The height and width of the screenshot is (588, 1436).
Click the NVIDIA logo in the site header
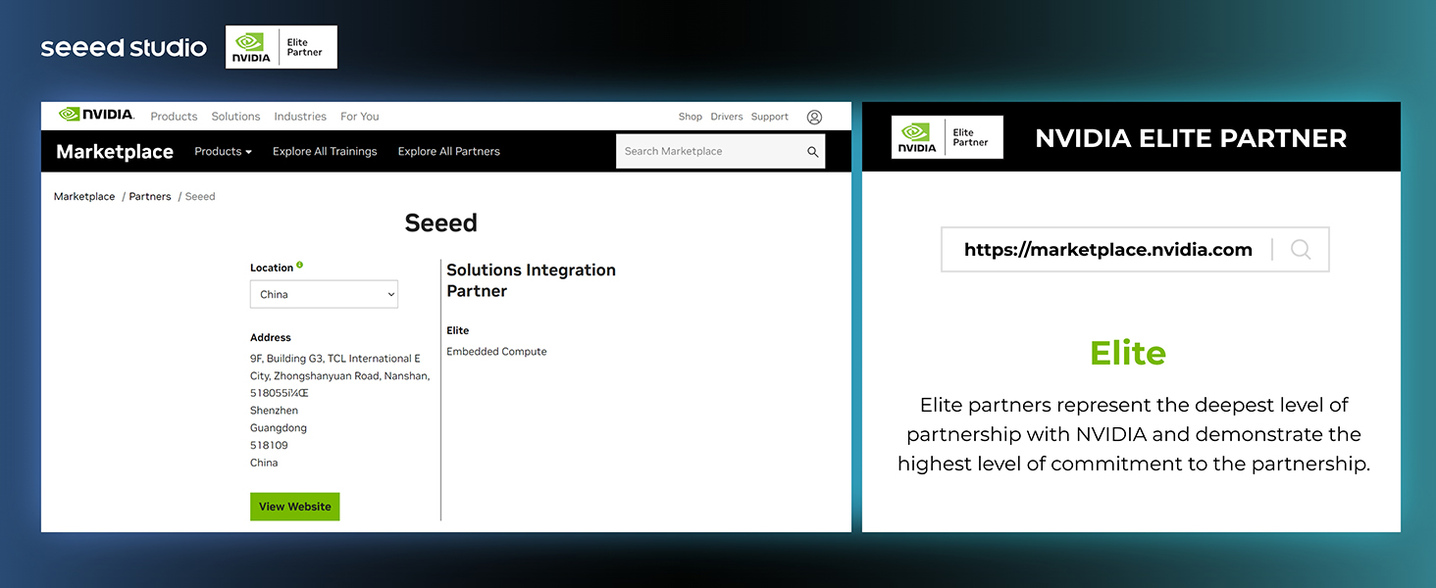[x=96, y=115]
